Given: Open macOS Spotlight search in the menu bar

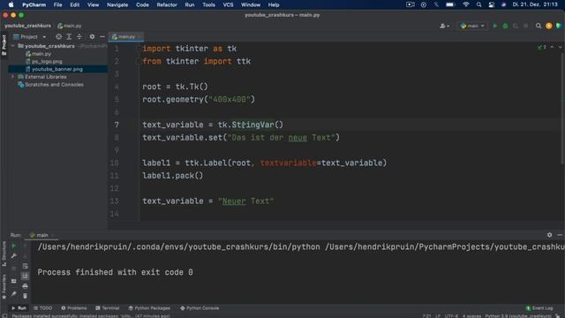Looking at the screenshot, I should tap(478, 4).
